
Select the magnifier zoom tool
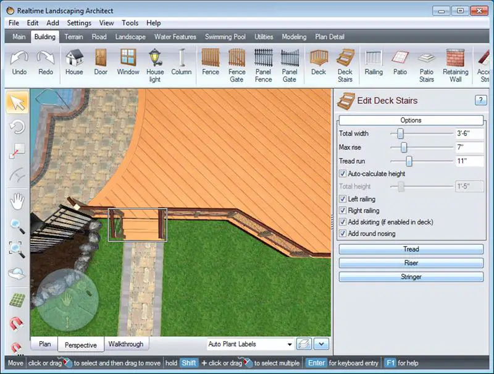coord(17,226)
